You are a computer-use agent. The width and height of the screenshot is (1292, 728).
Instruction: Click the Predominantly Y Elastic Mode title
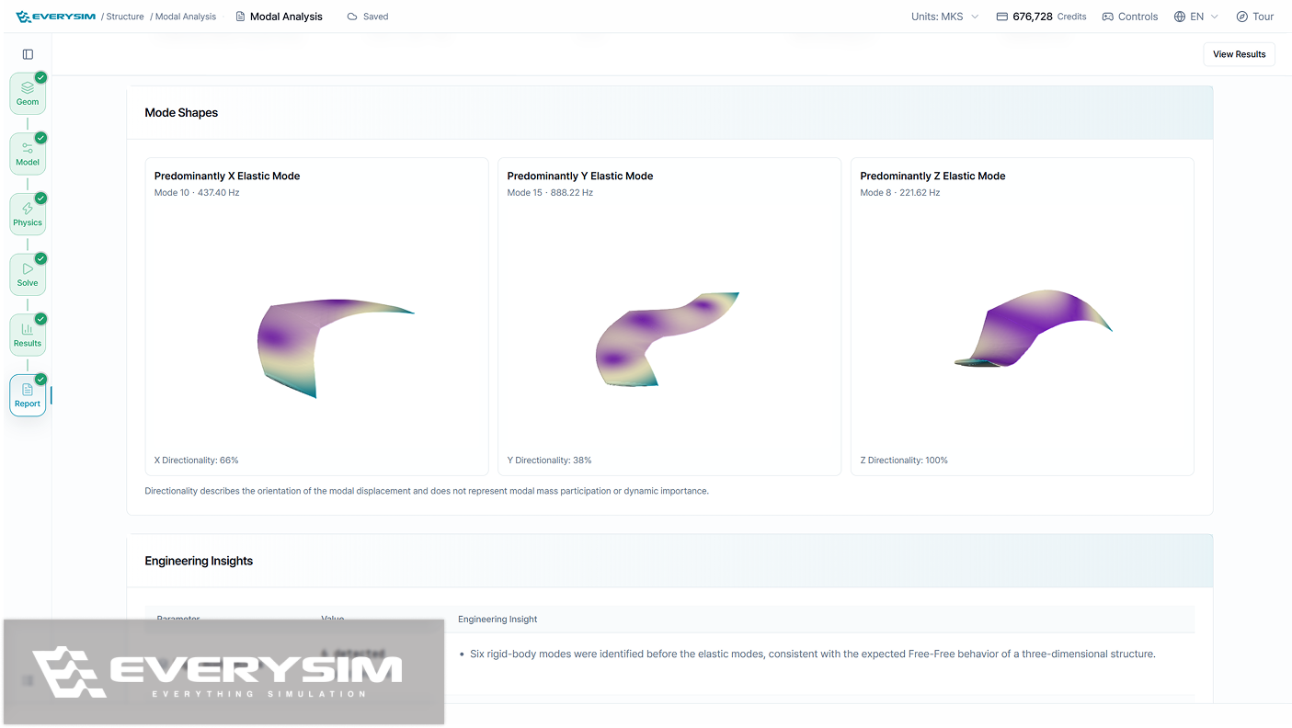[x=580, y=176]
